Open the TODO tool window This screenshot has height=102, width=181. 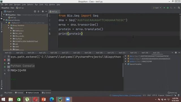click(x=8, y=93)
